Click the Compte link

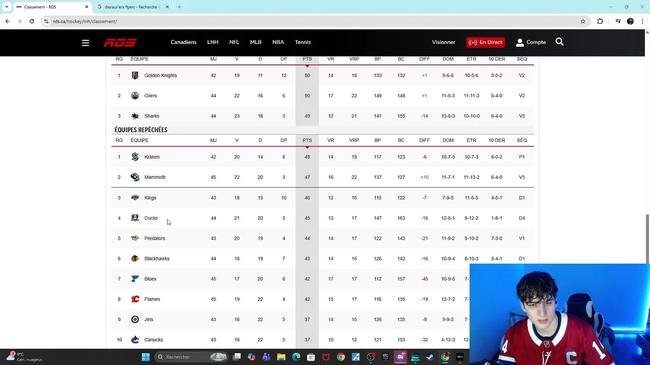point(536,43)
